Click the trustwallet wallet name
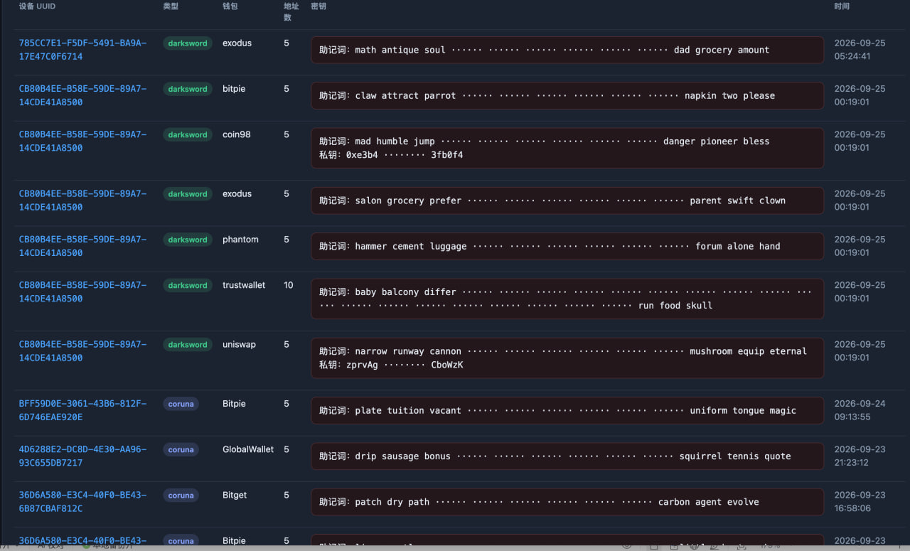Viewport: 910px width, 551px height. 244,285
